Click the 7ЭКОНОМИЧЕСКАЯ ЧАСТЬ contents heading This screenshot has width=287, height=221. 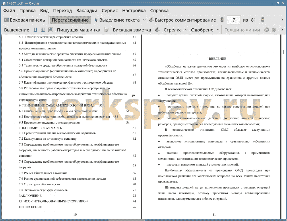[40, 128]
